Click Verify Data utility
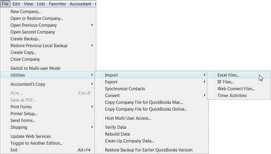The height and width of the screenshot is (154, 271). tap(115, 127)
